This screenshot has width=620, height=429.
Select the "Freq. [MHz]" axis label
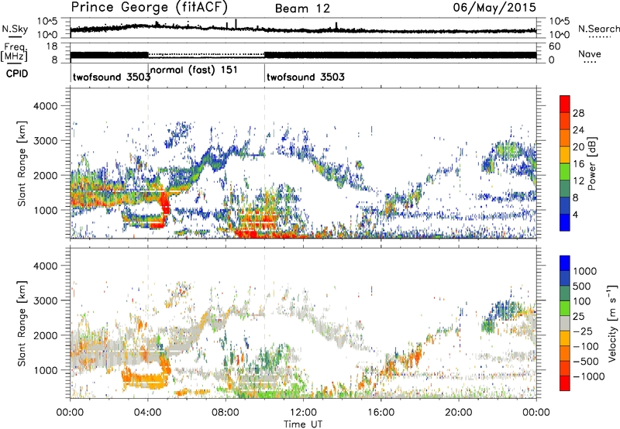(14, 53)
